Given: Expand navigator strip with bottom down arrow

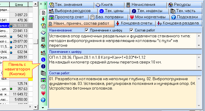Looking at the screenshot, I should (43, 108).
